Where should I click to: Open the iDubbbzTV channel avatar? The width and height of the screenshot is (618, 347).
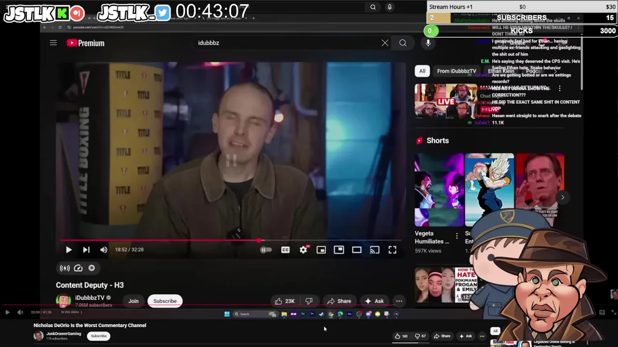[x=63, y=301]
